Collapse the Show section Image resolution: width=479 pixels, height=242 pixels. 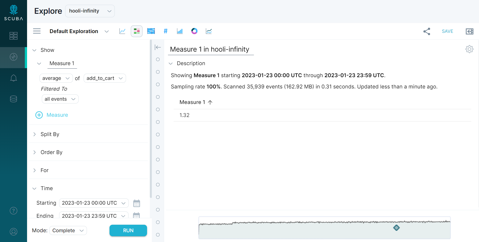(x=35, y=50)
